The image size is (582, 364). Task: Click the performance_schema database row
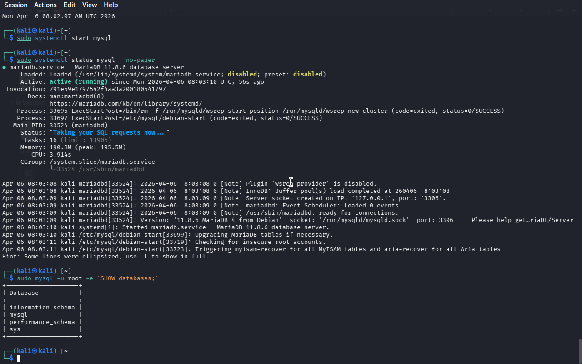[42, 322]
